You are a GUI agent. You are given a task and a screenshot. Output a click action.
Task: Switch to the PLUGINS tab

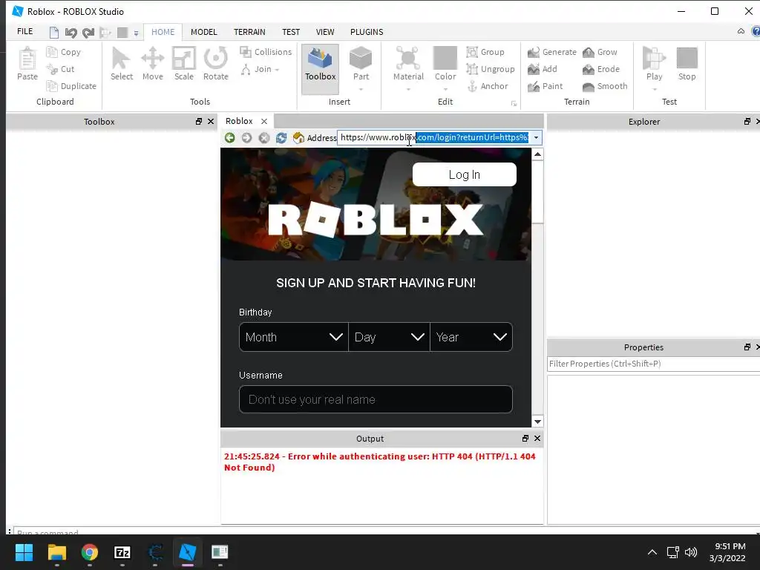coord(367,32)
